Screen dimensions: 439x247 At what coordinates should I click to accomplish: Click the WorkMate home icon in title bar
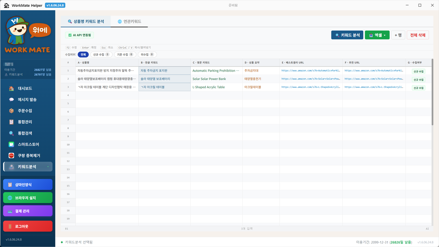(x=6, y=5)
